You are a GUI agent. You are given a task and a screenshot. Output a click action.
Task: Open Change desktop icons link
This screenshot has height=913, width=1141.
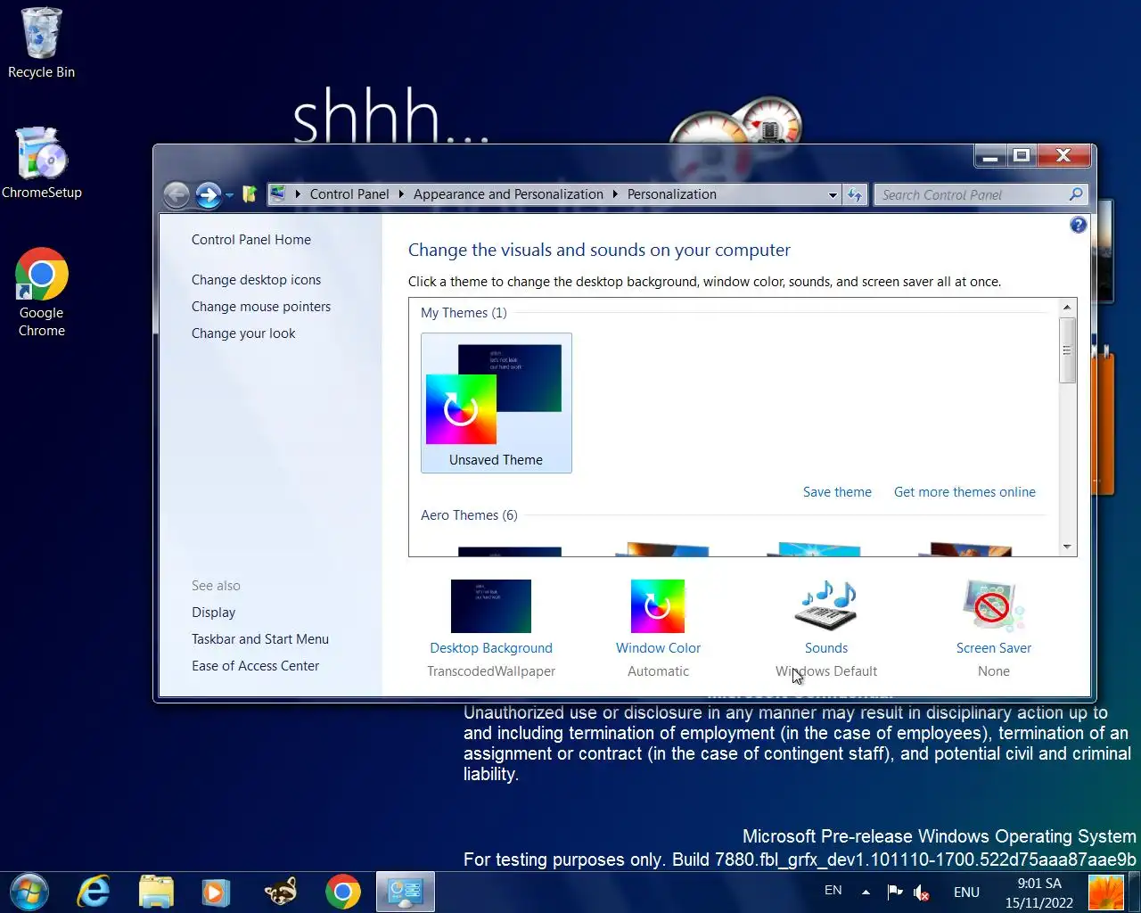[256, 280]
